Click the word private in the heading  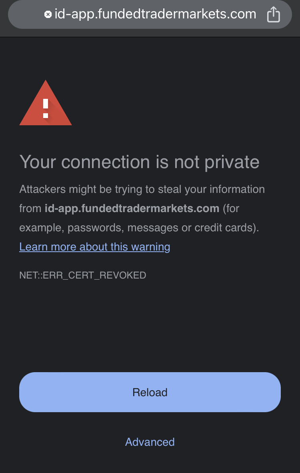pyautogui.click(x=232, y=162)
